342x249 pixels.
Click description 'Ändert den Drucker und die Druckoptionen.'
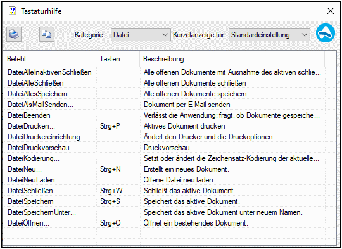(209, 137)
